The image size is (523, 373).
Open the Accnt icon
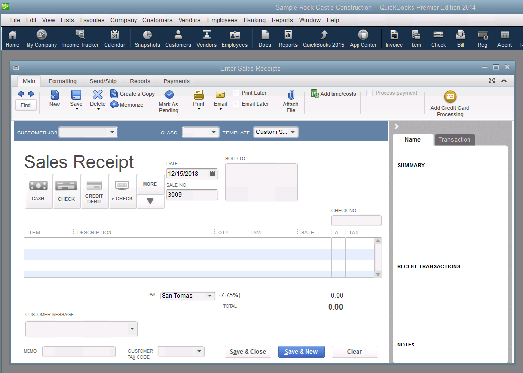point(505,39)
